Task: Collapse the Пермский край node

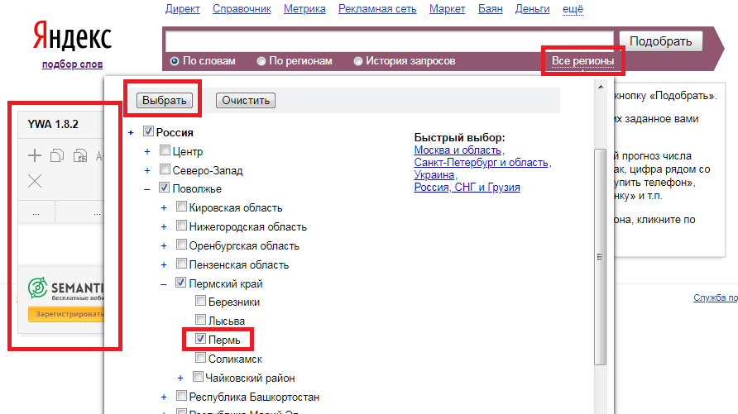Action: pos(163,284)
